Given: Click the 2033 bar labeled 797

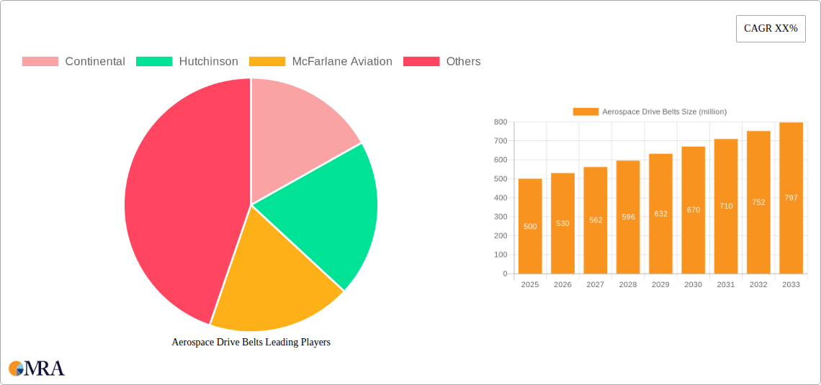Looking at the screenshot, I should coord(791,198).
